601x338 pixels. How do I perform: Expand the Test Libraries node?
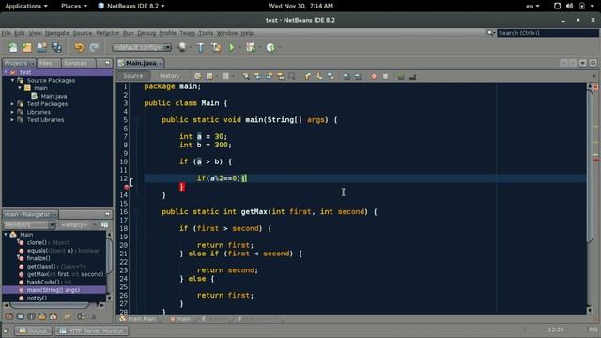point(12,120)
